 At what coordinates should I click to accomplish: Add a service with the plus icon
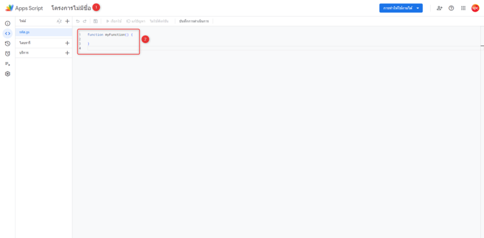pos(67,53)
